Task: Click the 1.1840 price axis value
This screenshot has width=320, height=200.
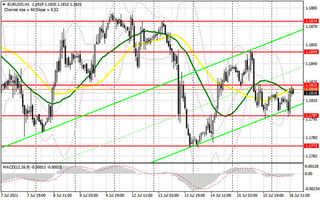Action: pyautogui.click(x=311, y=63)
